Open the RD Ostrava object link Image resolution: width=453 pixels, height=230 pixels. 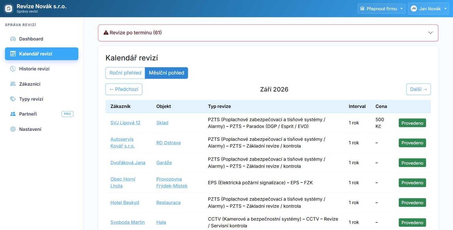click(168, 143)
